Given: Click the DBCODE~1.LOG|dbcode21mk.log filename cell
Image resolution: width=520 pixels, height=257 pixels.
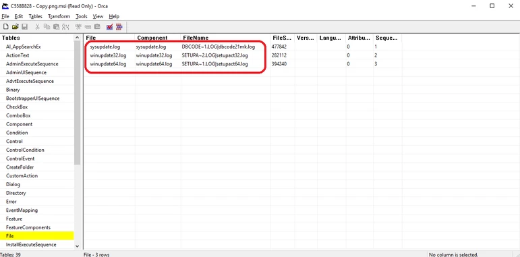Looking at the screenshot, I should 219,47.
